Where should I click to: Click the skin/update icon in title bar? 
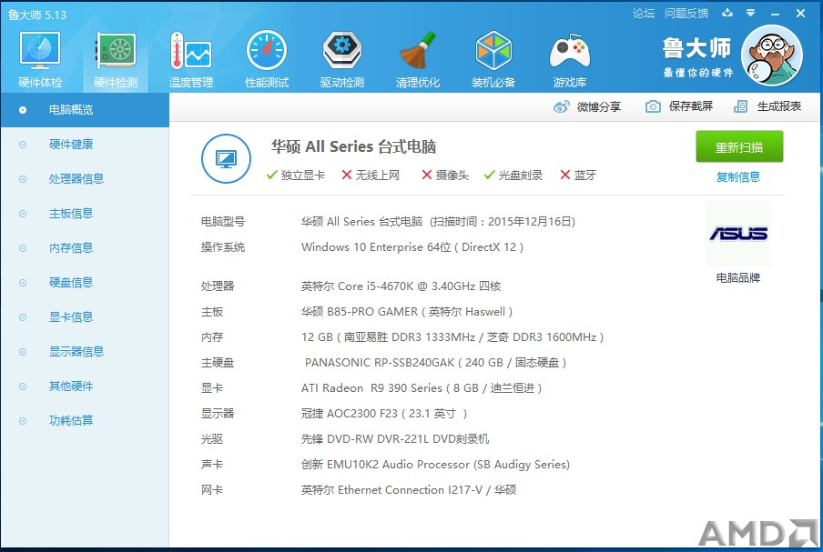click(x=727, y=13)
